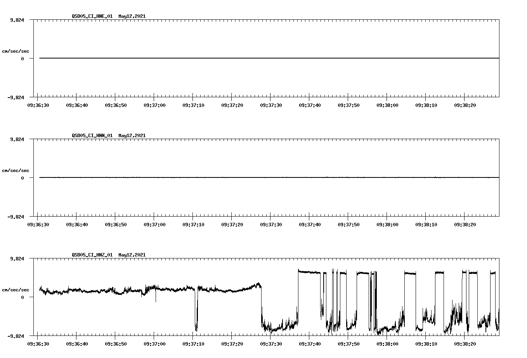The height and width of the screenshot is (358, 527).
Task: Click the 09:37:50 tick mark on the HNZ axis
Action: [348, 336]
